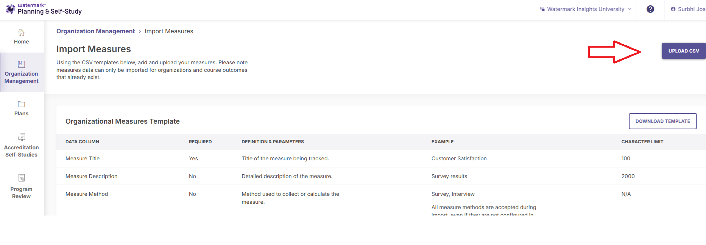Expand the Watermark Insights University dropdown
This screenshot has width=706, height=245.
(x=585, y=9)
